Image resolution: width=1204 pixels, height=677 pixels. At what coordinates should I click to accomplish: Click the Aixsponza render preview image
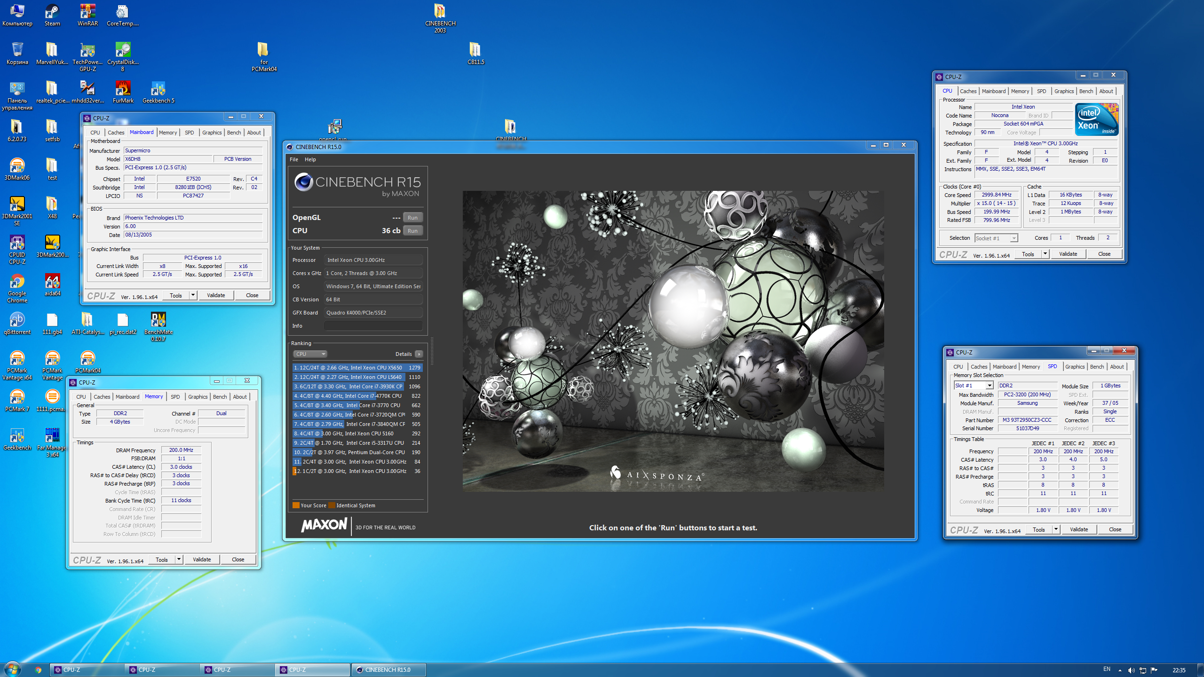[x=673, y=341]
